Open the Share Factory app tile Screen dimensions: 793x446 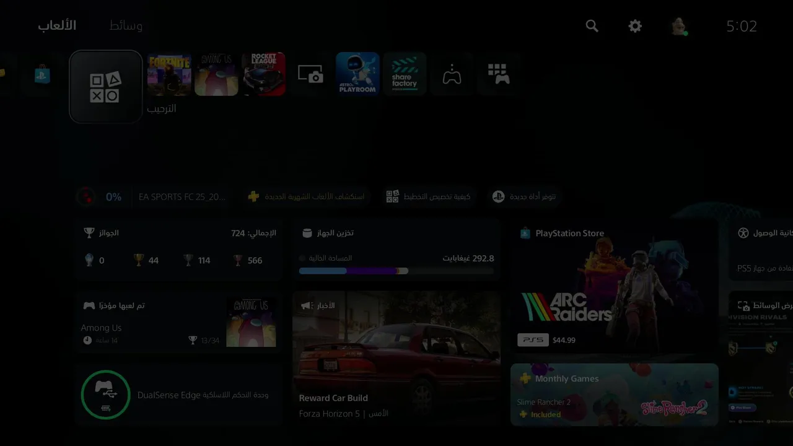tap(405, 74)
